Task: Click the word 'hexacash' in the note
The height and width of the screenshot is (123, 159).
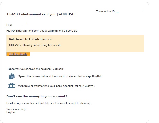Action: [x=56, y=45]
